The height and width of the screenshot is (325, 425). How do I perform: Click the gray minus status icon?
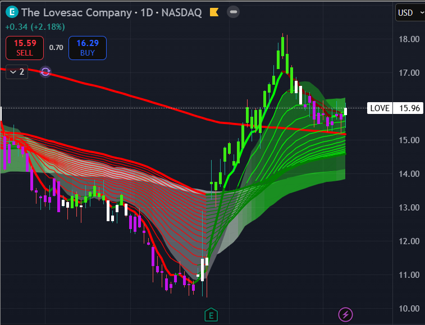tap(233, 12)
